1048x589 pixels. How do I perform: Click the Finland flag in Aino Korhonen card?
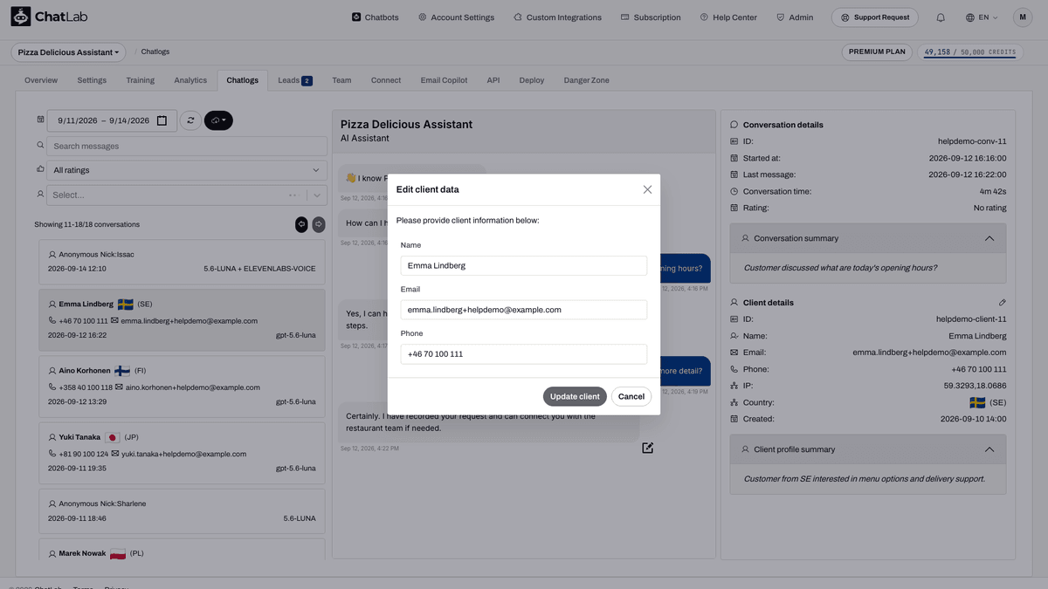click(122, 370)
